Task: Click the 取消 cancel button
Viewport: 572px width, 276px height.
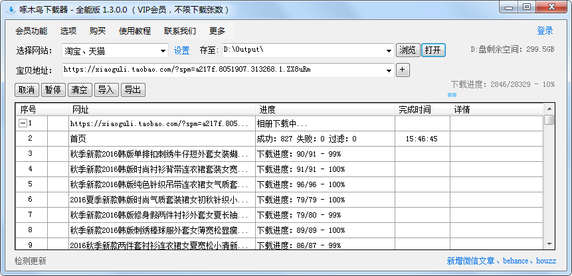Action: (27, 90)
